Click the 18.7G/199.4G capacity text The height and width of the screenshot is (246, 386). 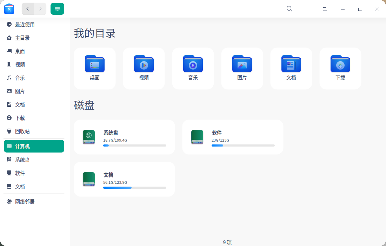(x=115, y=140)
